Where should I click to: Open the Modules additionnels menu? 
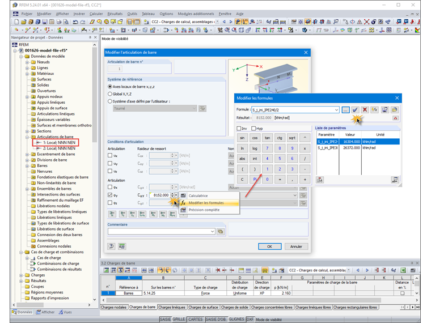point(196,14)
